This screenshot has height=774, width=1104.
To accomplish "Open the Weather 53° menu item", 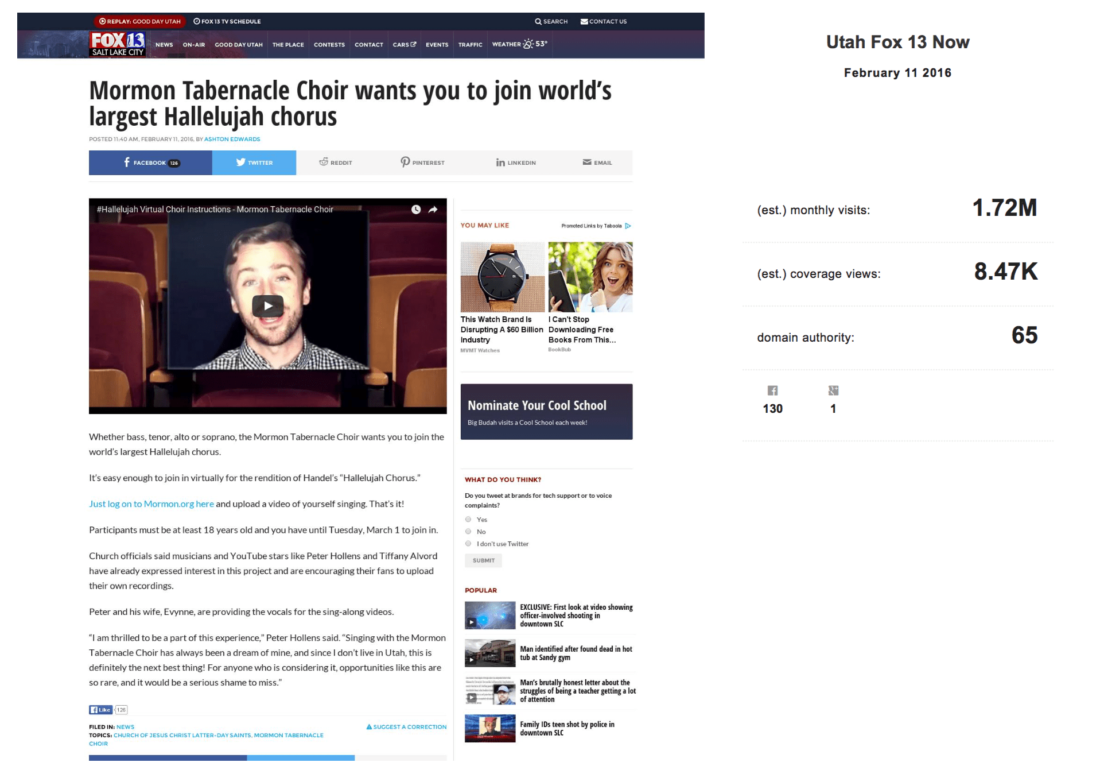I will click(519, 44).
